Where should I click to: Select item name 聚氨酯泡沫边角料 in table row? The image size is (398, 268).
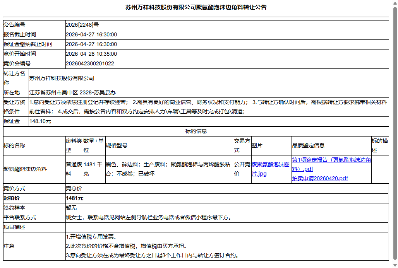(26, 169)
